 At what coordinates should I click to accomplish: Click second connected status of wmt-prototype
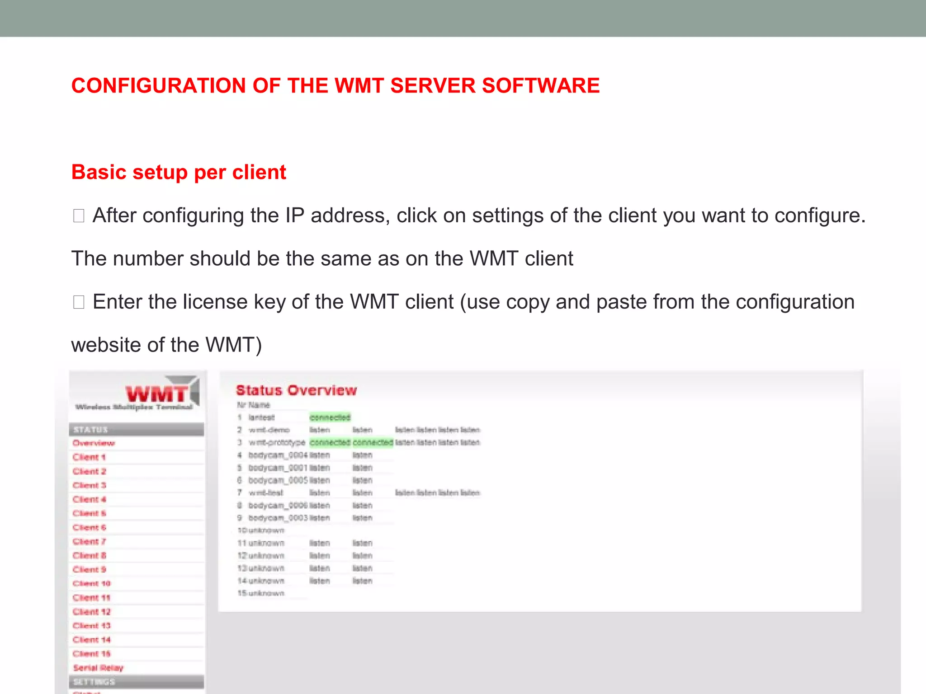[373, 442]
